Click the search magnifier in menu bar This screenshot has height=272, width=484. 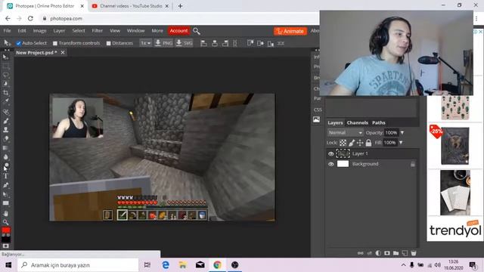point(197,31)
